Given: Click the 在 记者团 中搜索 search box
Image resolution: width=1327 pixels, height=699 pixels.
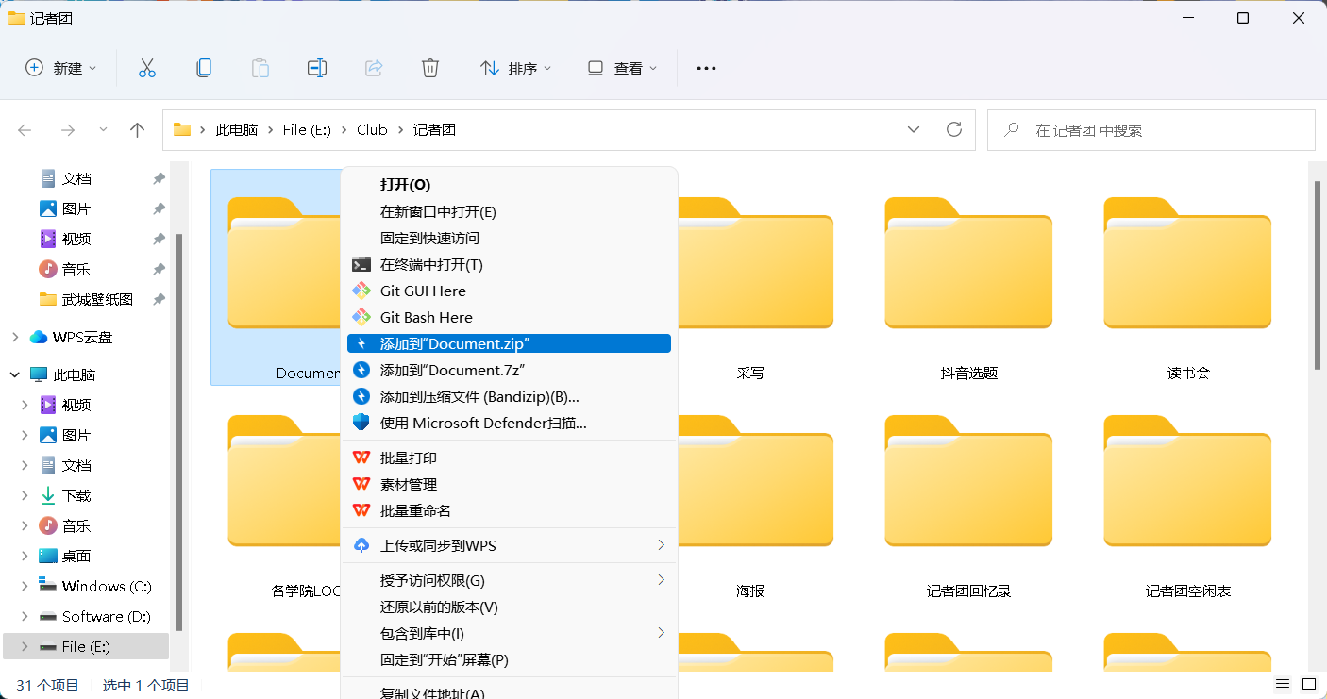Looking at the screenshot, I should [x=1151, y=130].
